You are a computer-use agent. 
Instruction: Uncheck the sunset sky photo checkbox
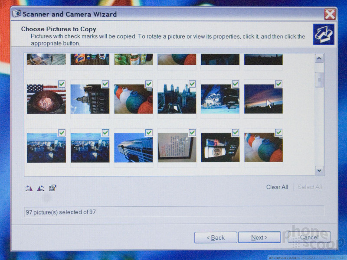pyautogui.click(x=278, y=84)
